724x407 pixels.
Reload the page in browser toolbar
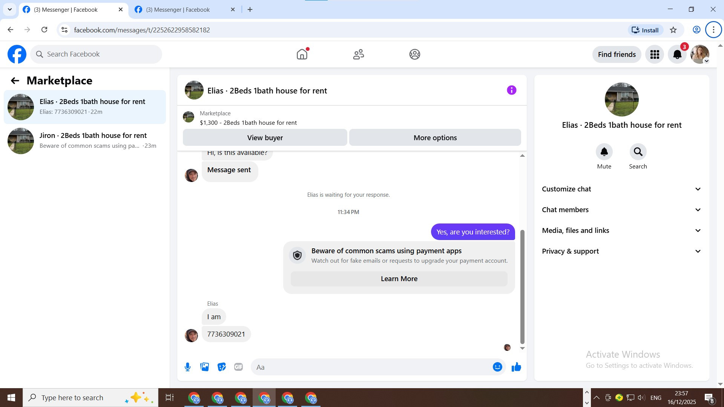pyautogui.click(x=44, y=30)
